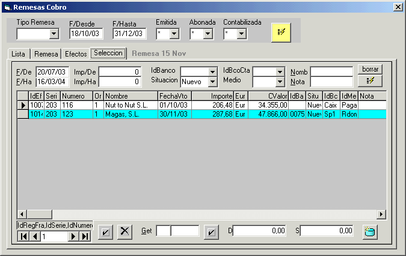The width and height of the screenshot is (406, 256).
Task: Open the Efectos tab
Action: pyautogui.click(x=76, y=54)
